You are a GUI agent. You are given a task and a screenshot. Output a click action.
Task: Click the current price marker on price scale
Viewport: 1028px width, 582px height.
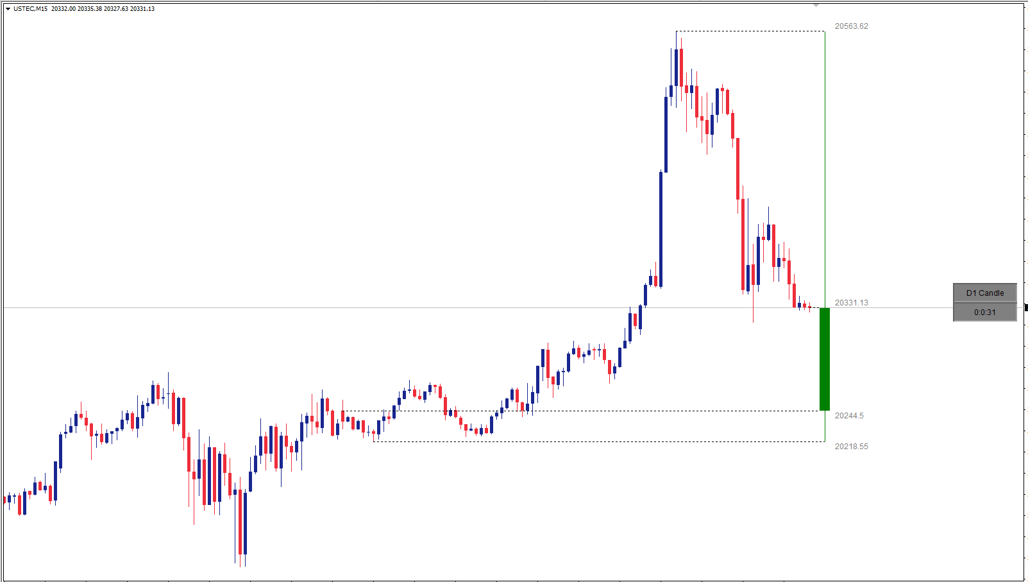pos(1025,308)
